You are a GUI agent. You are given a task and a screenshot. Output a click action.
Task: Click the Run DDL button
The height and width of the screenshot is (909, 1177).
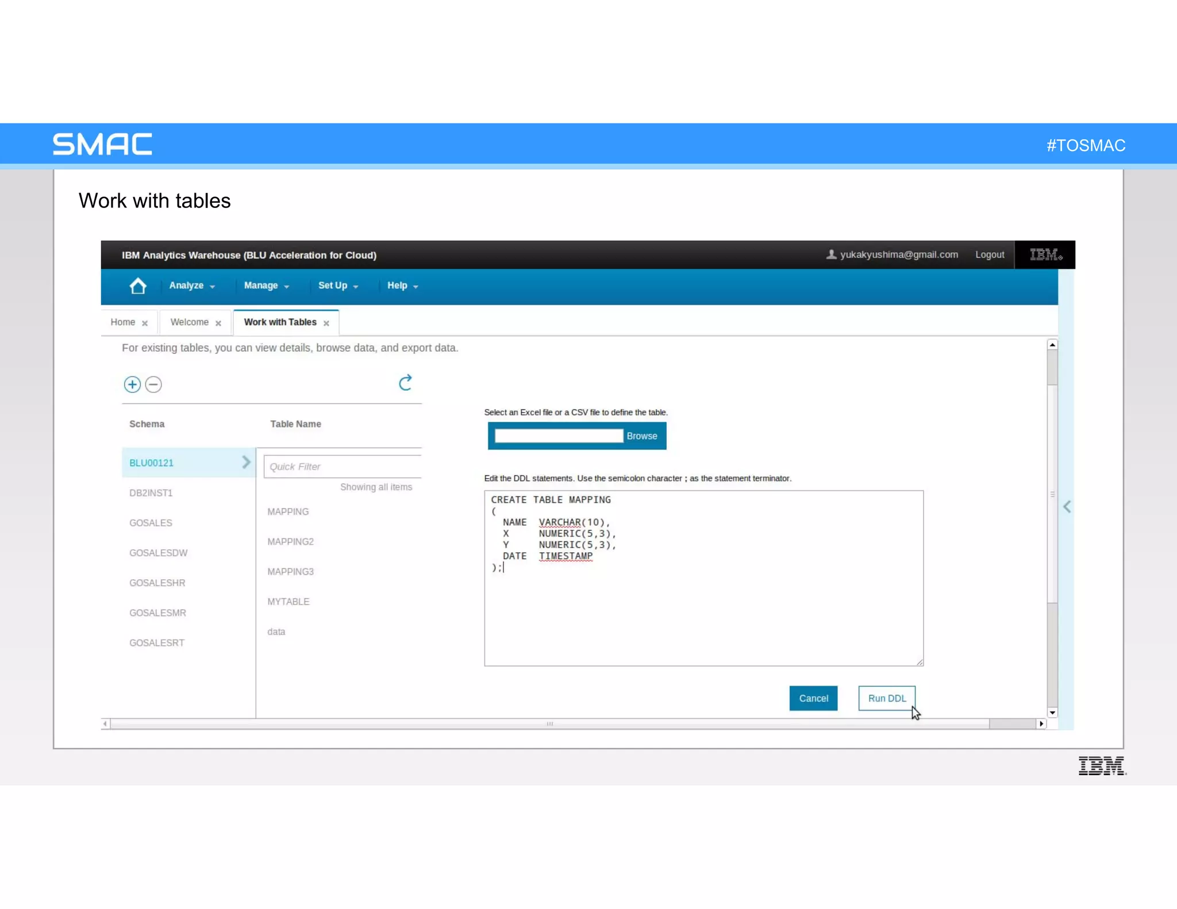click(886, 698)
